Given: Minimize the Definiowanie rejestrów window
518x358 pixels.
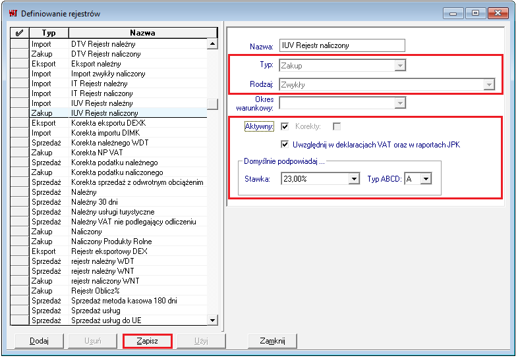Looking at the screenshot, I should coord(453,13).
